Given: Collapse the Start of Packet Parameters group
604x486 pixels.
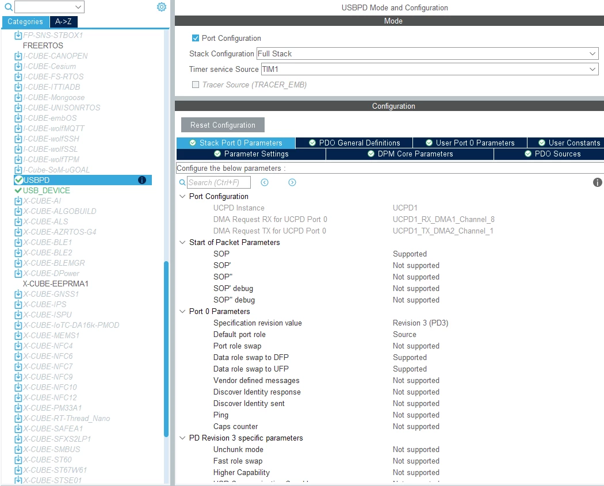Looking at the screenshot, I should [182, 242].
